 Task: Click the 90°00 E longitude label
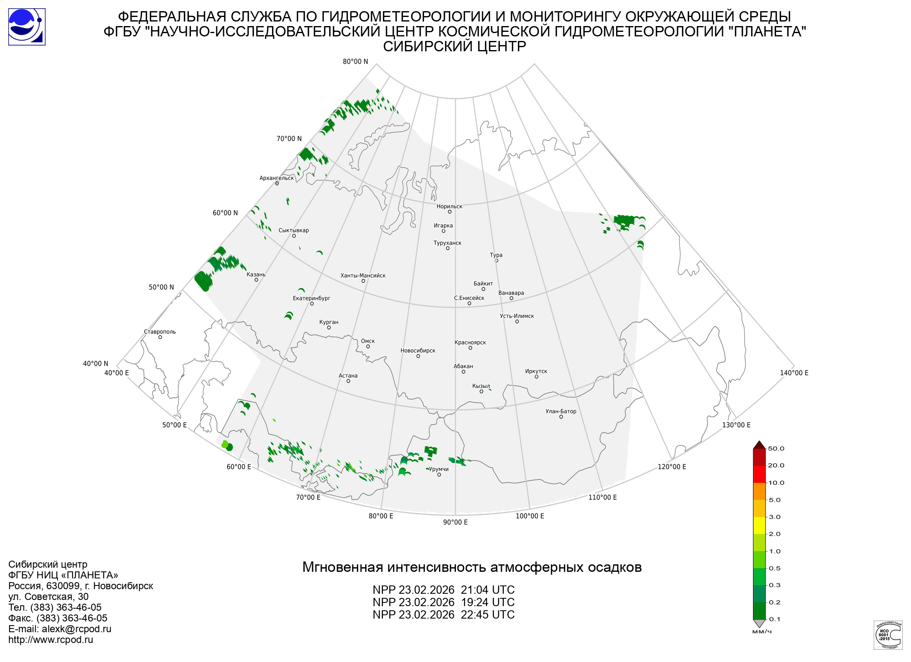click(x=455, y=522)
